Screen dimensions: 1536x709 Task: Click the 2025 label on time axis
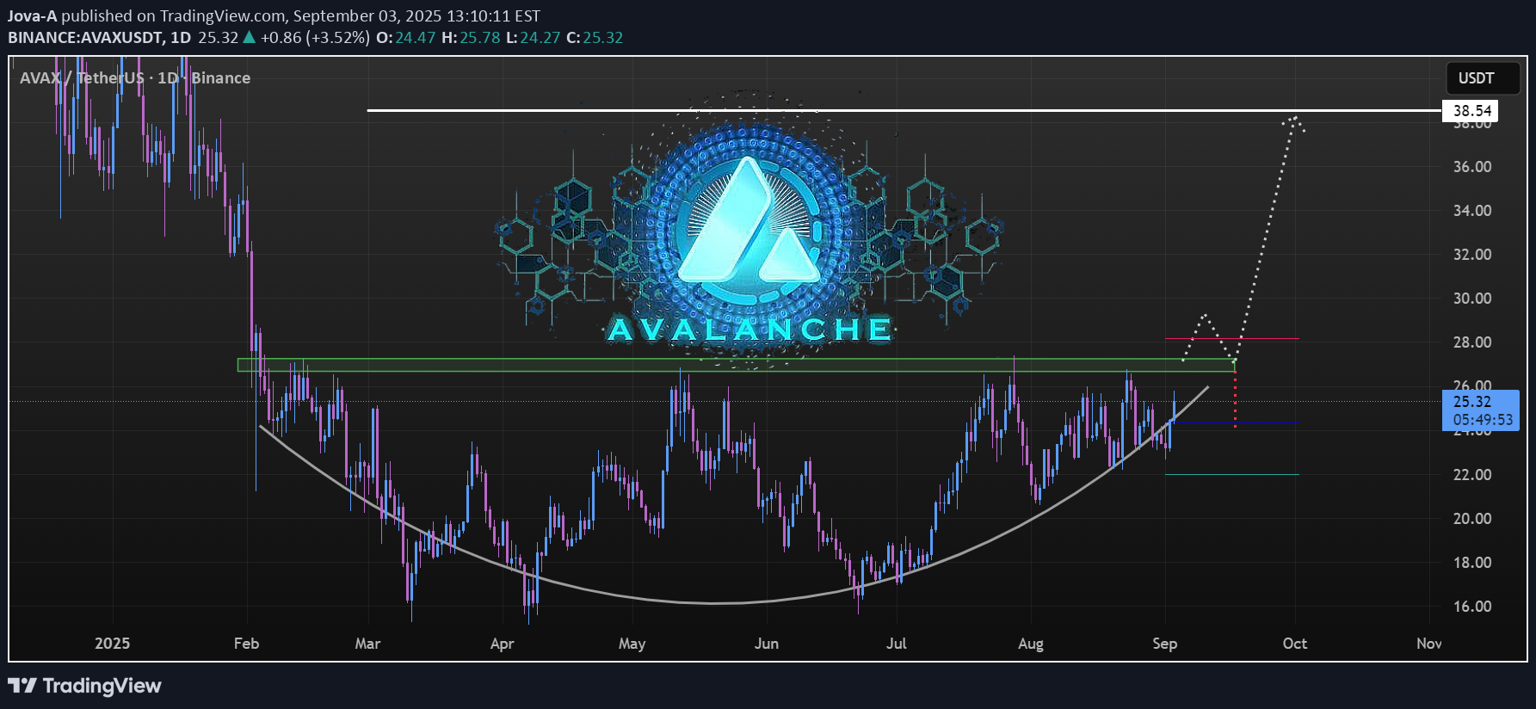tap(113, 644)
